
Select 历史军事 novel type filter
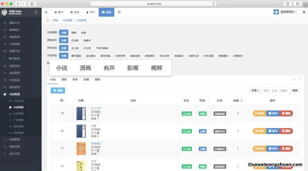click(x=120, y=56)
